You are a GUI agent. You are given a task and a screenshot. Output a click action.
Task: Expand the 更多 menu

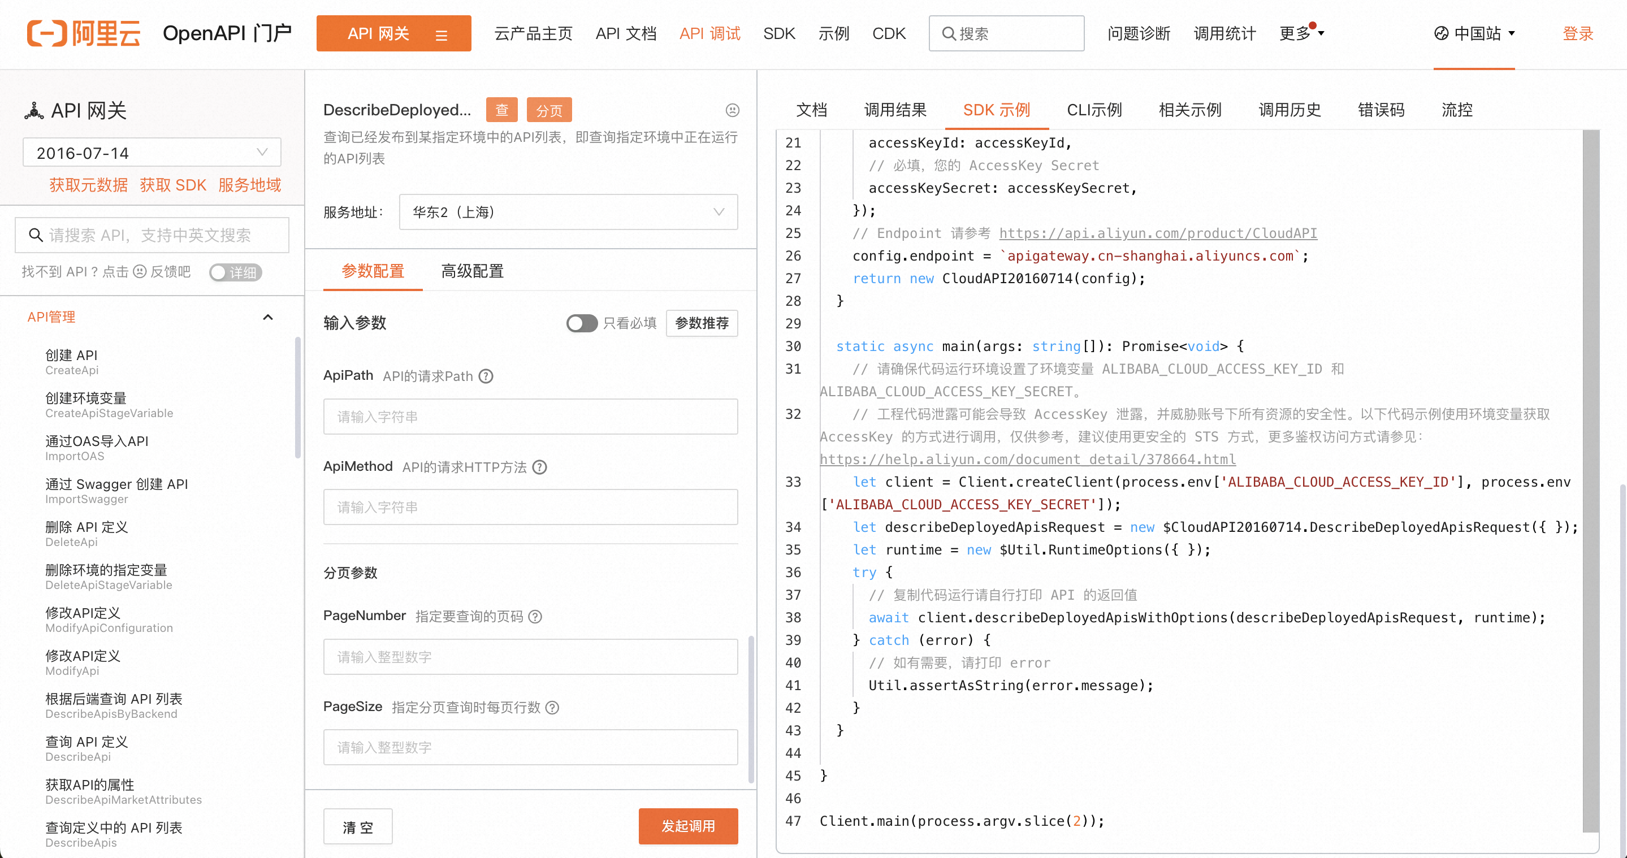click(x=1301, y=33)
